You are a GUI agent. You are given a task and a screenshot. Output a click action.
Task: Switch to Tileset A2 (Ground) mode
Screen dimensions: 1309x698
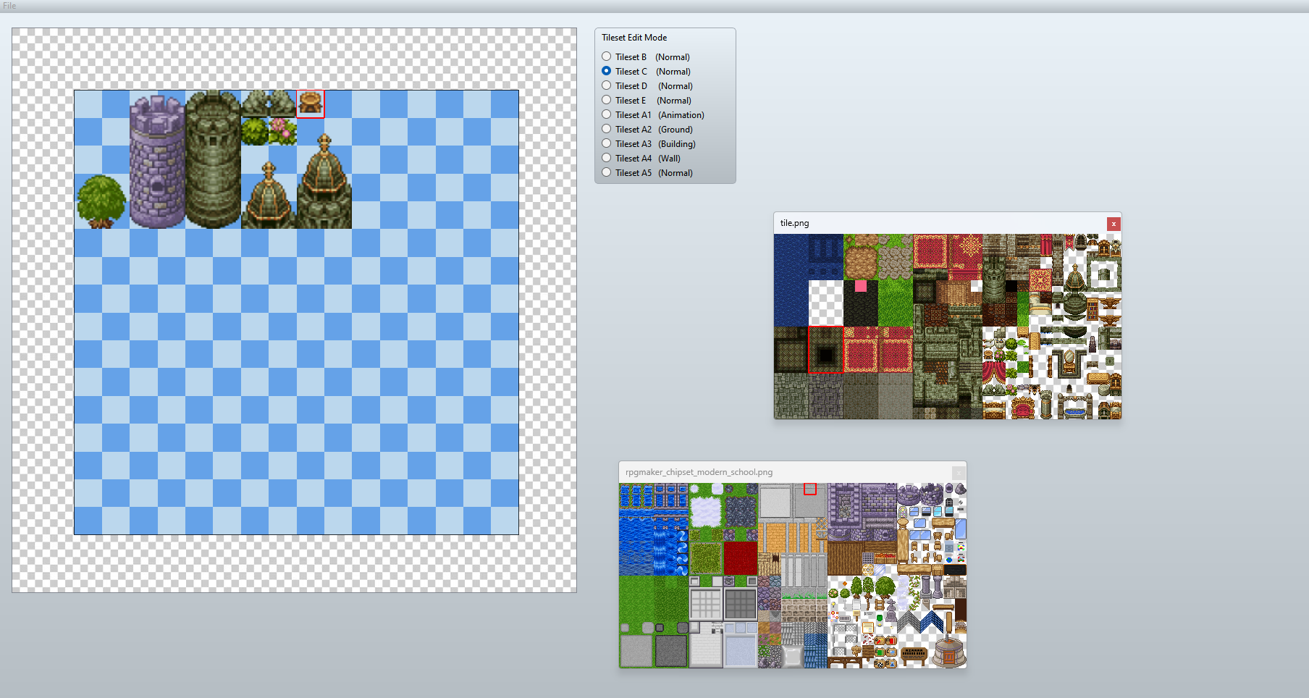[x=647, y=129]
